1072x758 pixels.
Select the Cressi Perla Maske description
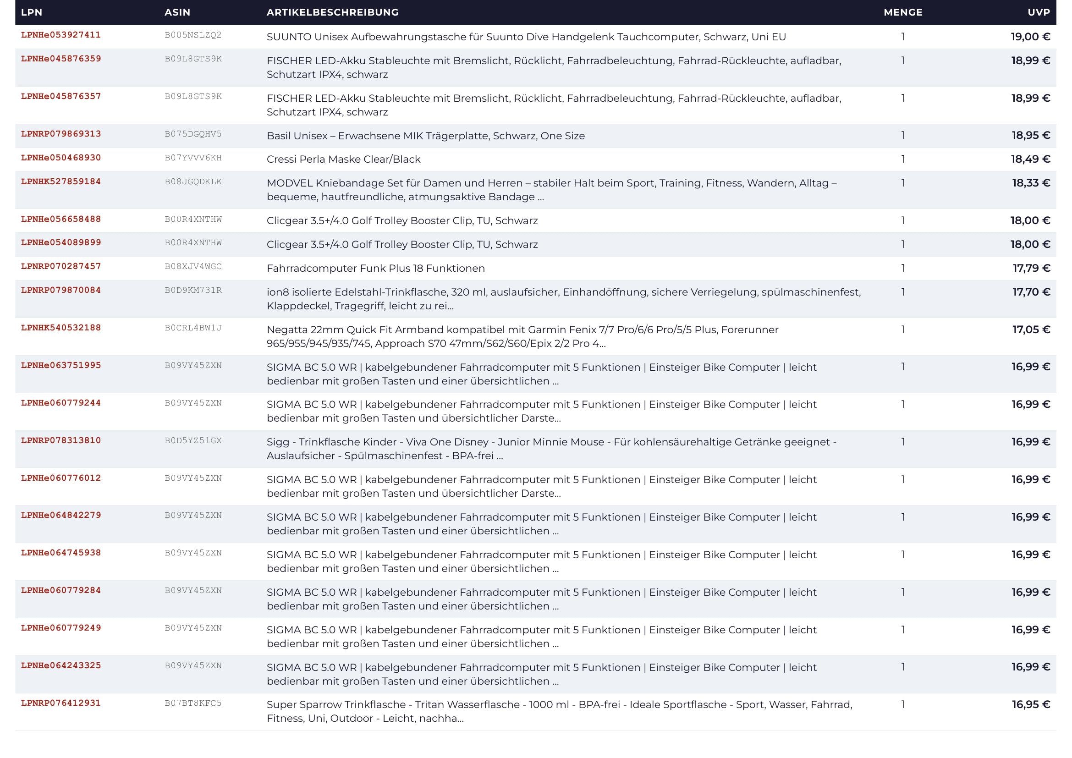click(x=343, y=159)
